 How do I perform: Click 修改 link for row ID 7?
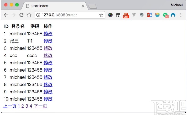coord(48,77)
